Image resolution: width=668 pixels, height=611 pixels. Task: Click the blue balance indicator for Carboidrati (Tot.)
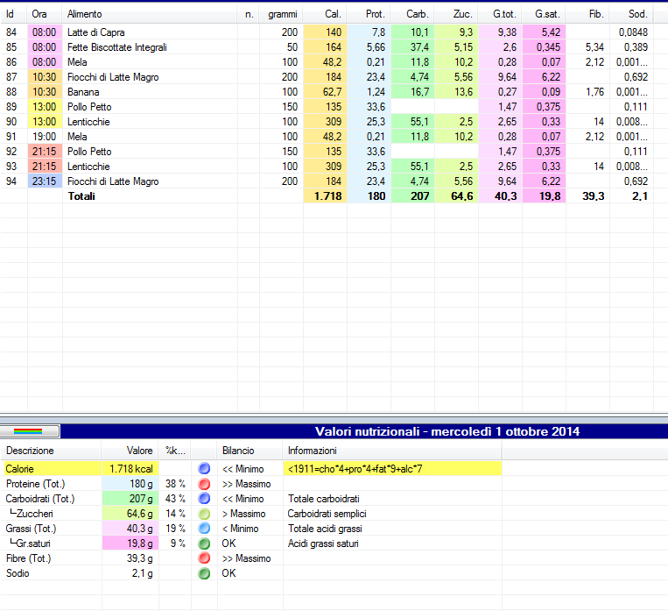pos(204,499)
